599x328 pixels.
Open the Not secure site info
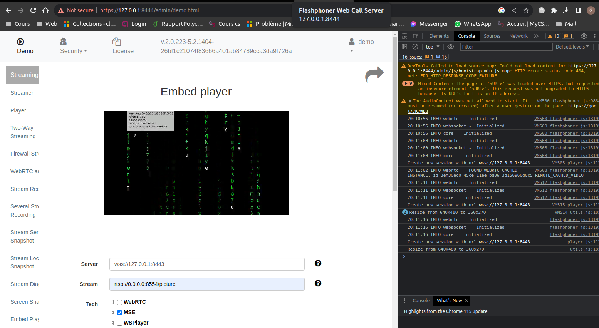(76, 10)
